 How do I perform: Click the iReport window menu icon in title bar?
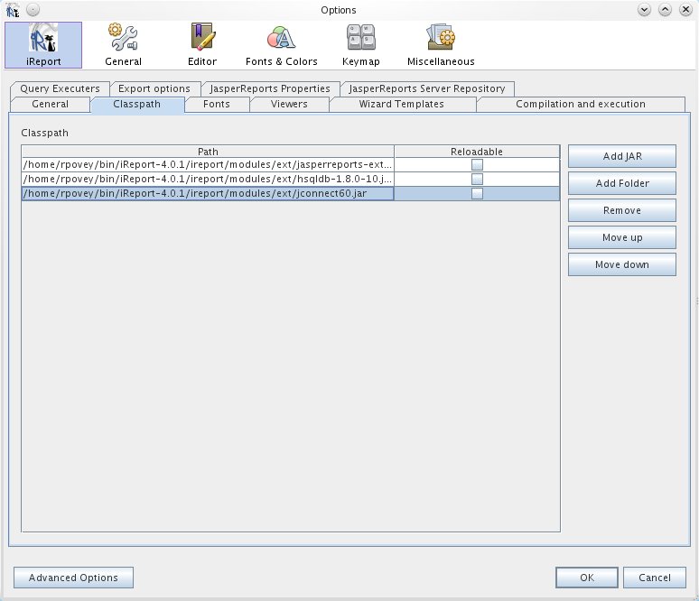[13, 10]
